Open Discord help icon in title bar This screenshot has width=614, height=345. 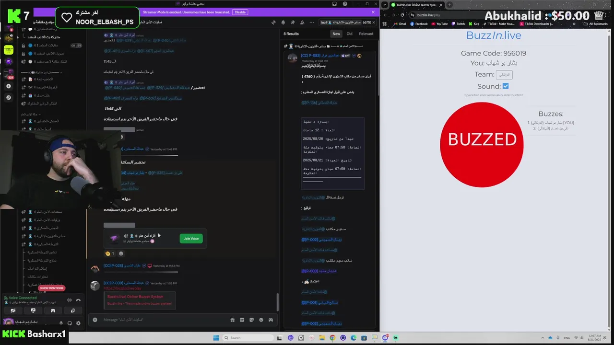tap(345, 4)
